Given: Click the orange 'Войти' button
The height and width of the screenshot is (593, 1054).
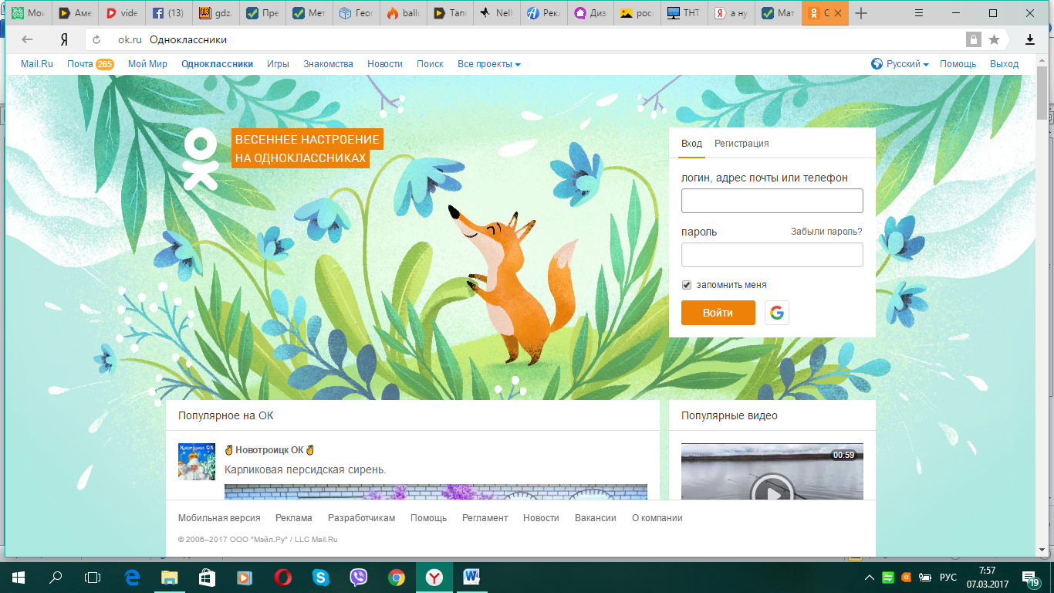Looking at the screenshot, I should click(718, 313).
